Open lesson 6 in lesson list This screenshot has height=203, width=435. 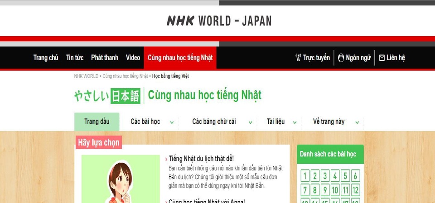point(355,176)
